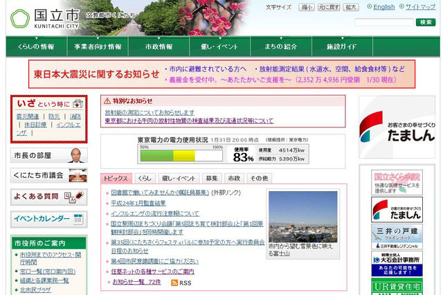
Task: Open 催し・イベント in the navigation bar
Action: pyautogui.click(x=220, y=46)
